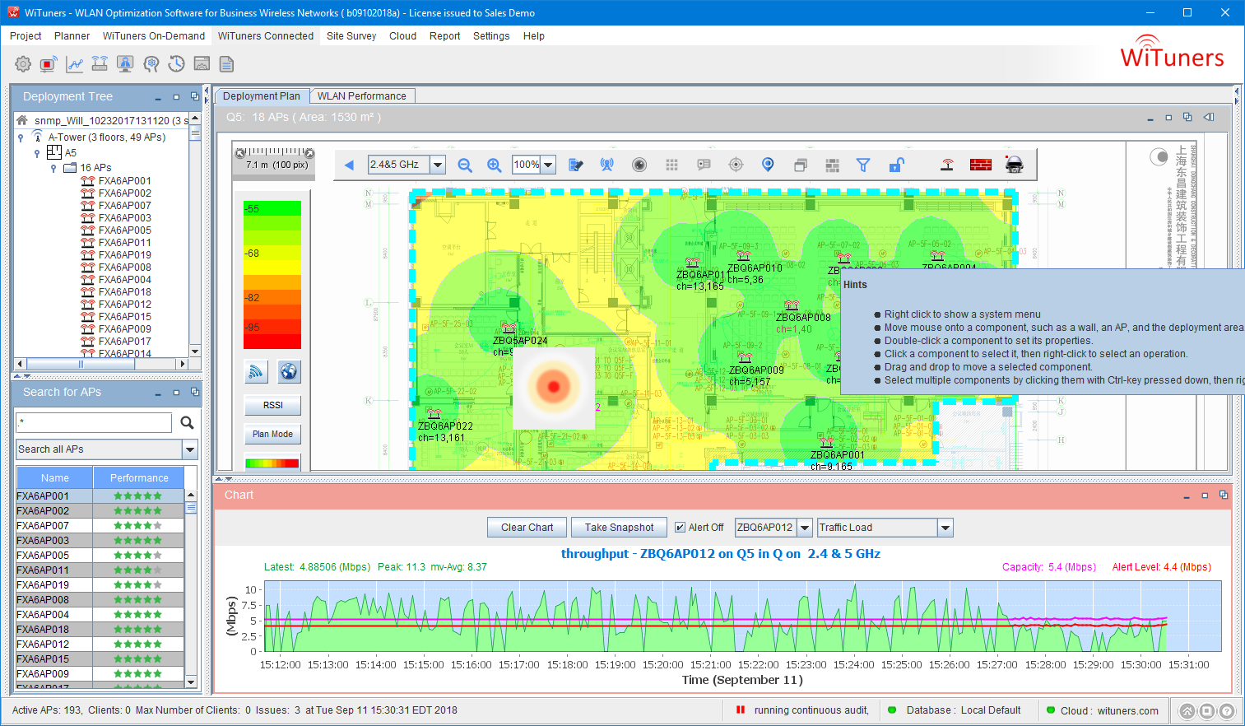The image size is (1245, 726).
Task: Click the scale ruler slider above legend
Action: (274, 153)
